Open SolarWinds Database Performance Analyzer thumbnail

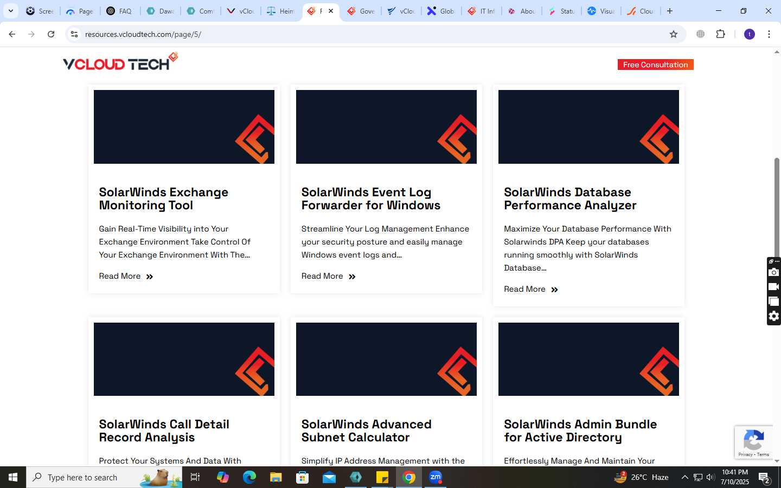pyautogui.click(x=588, y=127)
